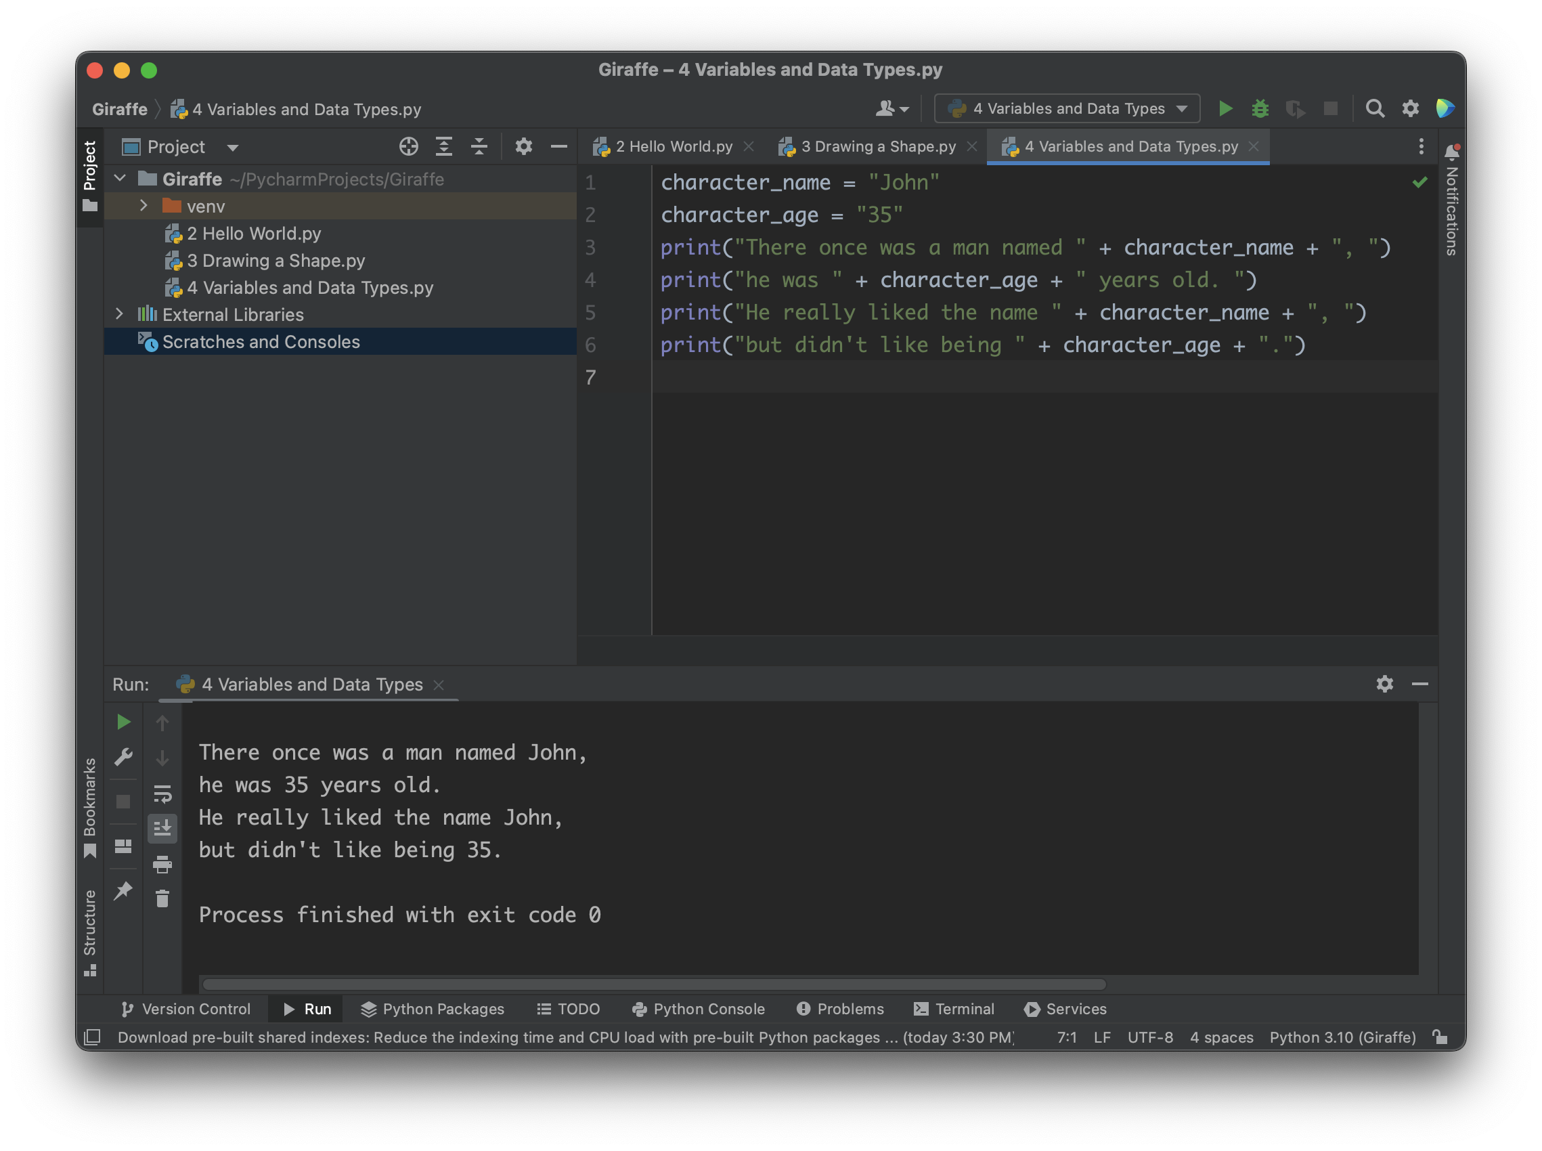This screenshot has width=1542, height=1151.
Task: Click Collapse All icon in Project toolbar
Action: (479, 146)
